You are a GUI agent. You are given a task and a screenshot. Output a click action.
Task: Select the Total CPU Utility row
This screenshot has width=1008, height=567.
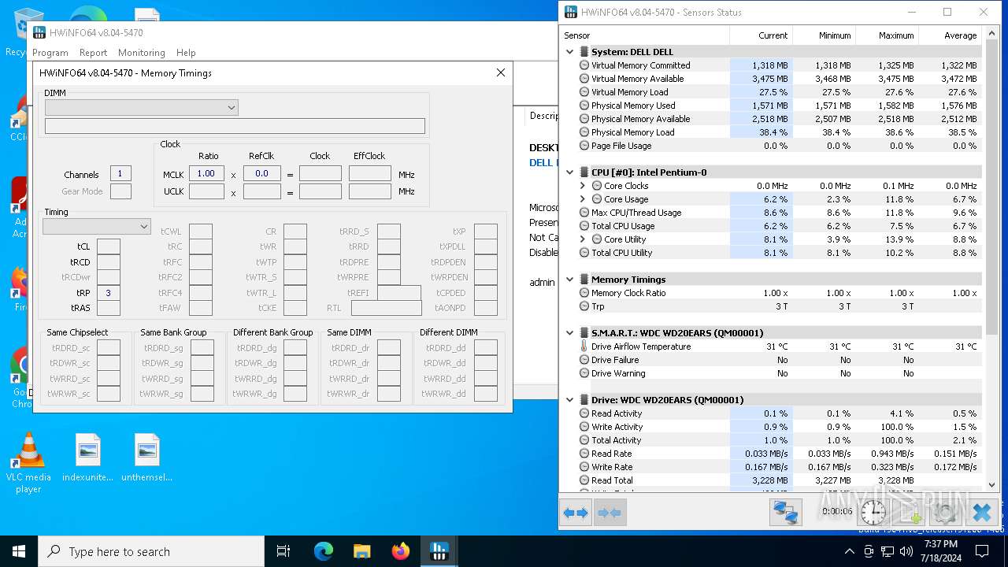tap(771, 253)
